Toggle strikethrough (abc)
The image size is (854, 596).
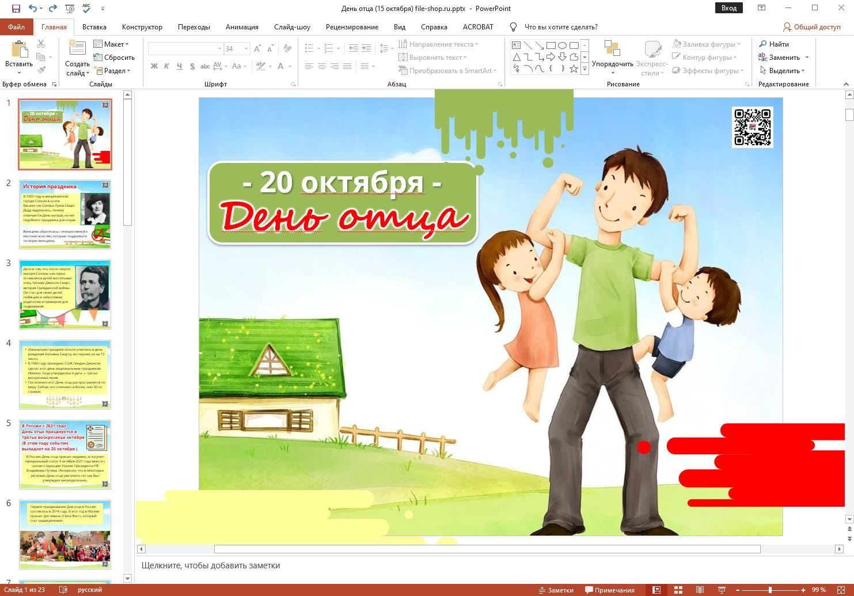coord(205,66)
